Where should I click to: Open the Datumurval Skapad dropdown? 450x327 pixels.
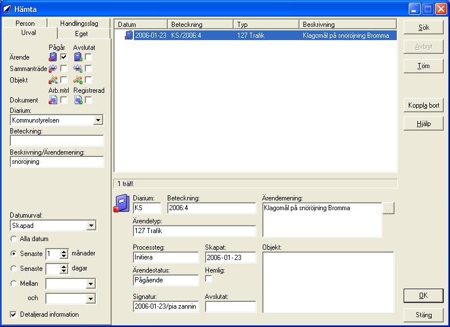[91, 226]
